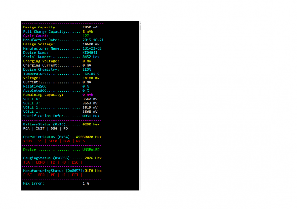The height and width of the screenshot is (209, 297).
Task: Click the Device Chemistry value LION
Action: coord(87,70)
